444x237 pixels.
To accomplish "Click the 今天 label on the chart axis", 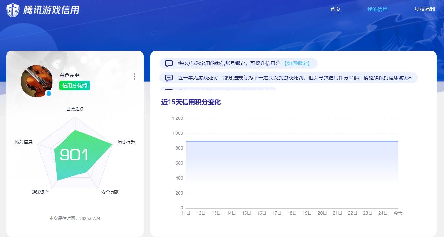I will (398, 213).
